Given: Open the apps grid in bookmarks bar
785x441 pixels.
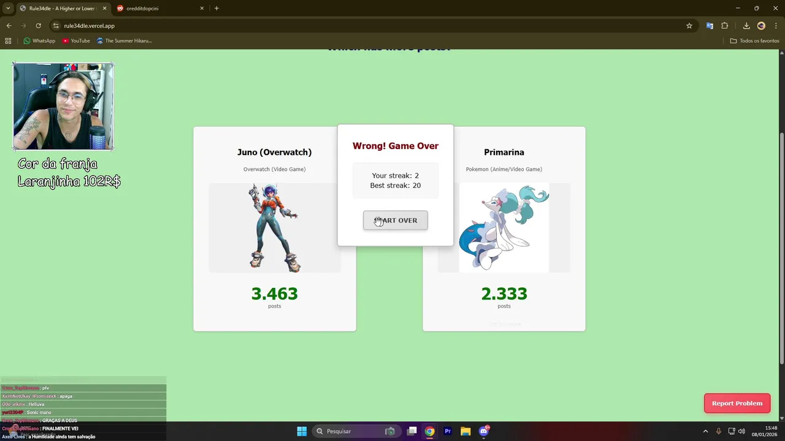Looking at the screenshot, I should tap(8, 41).
